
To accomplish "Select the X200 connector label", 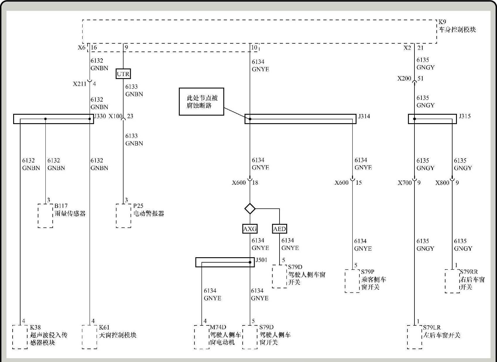I will click(x=404, y=78).
